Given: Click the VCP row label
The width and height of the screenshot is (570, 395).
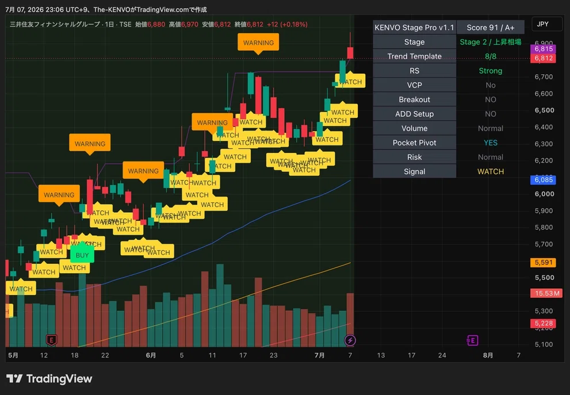Looking at the screenshot, I should 414,85.
